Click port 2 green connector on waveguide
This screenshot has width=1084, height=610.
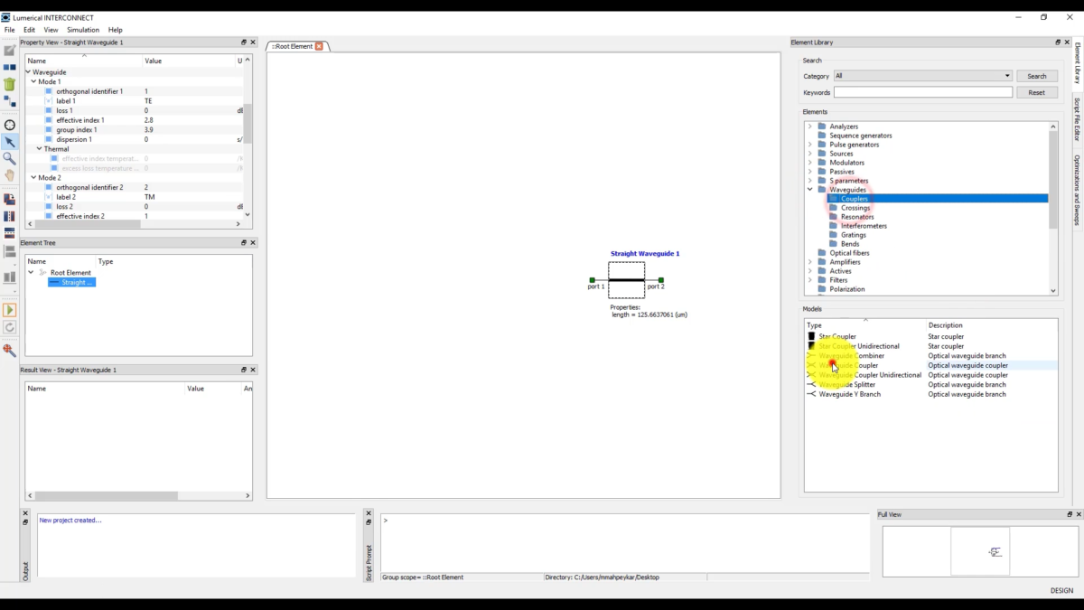661,280
